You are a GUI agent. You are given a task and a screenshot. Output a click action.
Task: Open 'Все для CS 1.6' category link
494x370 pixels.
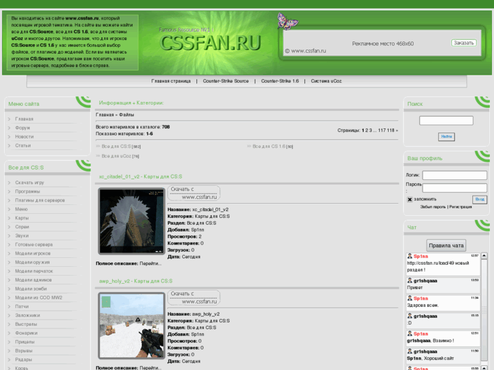tap(268, 147)
